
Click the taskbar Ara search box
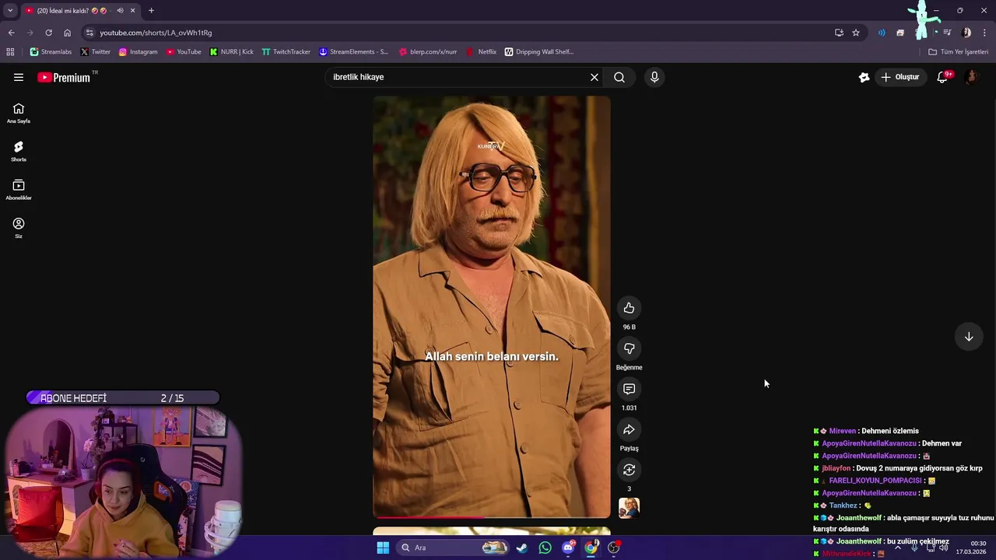pyautogui.click(x=453, y=548)
